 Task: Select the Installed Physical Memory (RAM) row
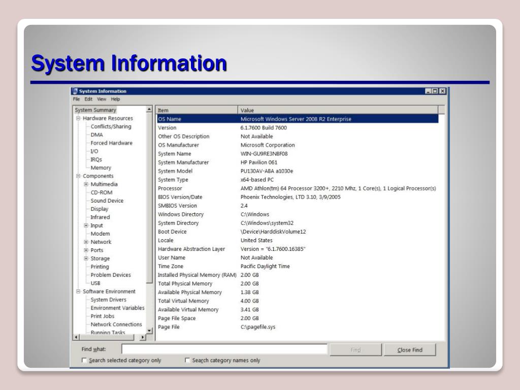pyautogui.click(x=298, y=275)
